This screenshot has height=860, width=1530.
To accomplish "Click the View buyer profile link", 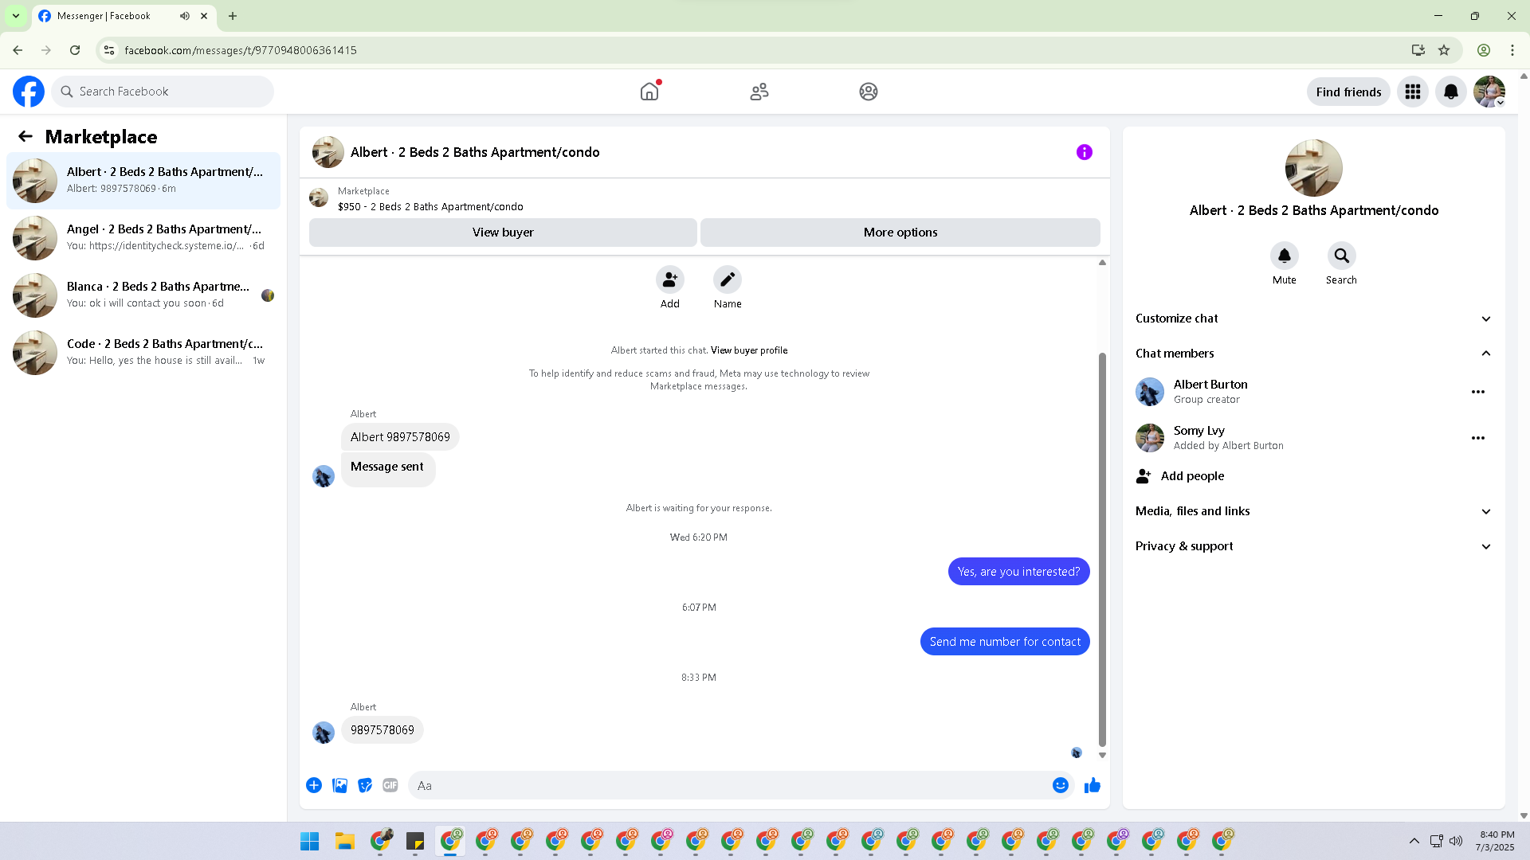I will tap(748, 350).
